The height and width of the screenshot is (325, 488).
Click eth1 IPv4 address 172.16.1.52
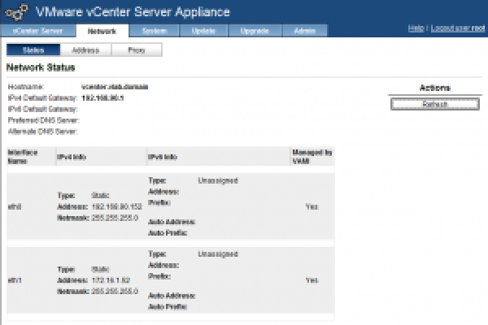(x=111, y=280)
